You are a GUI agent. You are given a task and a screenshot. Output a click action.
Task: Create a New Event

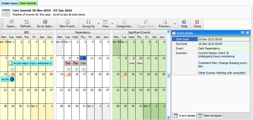click(68, 24)
